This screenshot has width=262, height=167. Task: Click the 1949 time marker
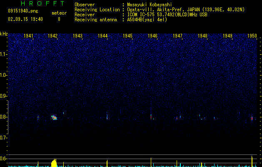pyautogui.click(x=227, y=36)
